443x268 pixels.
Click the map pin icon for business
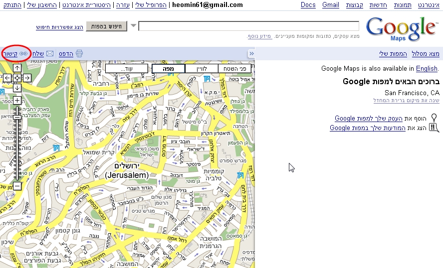tap(434, 118)
